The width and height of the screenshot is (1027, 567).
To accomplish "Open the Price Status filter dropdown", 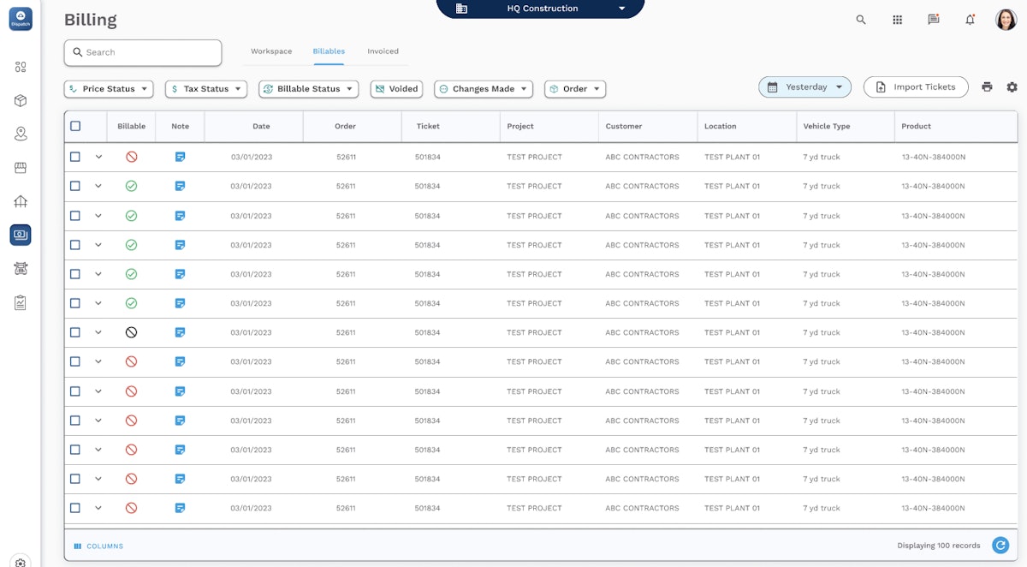I will 108,88.
